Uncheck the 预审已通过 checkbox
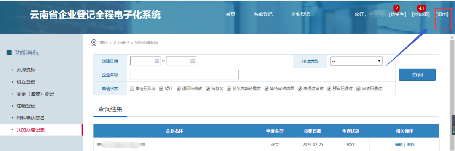The height and width of the screenshot is (151, 455). [329, 89]
